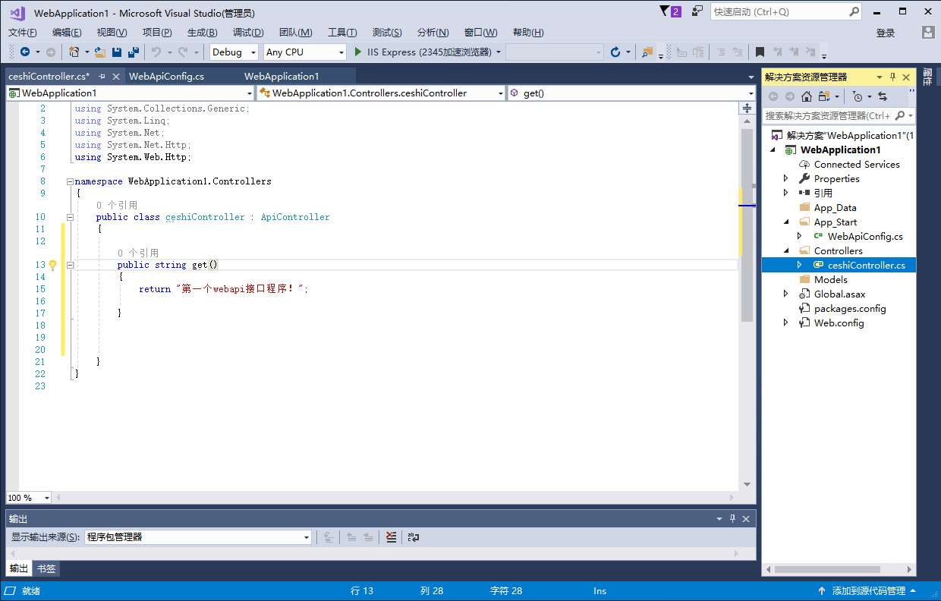Viewport: 941px width, 601px height.
Task: Save the current file with the single-disk icon
Action: 117,52
